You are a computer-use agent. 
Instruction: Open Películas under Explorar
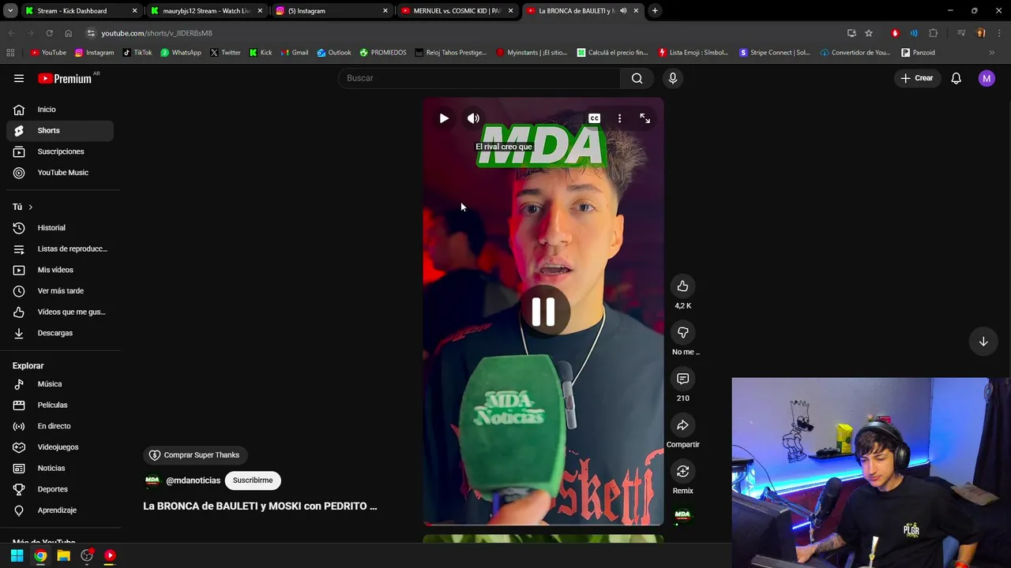click(x=59, y=405)
